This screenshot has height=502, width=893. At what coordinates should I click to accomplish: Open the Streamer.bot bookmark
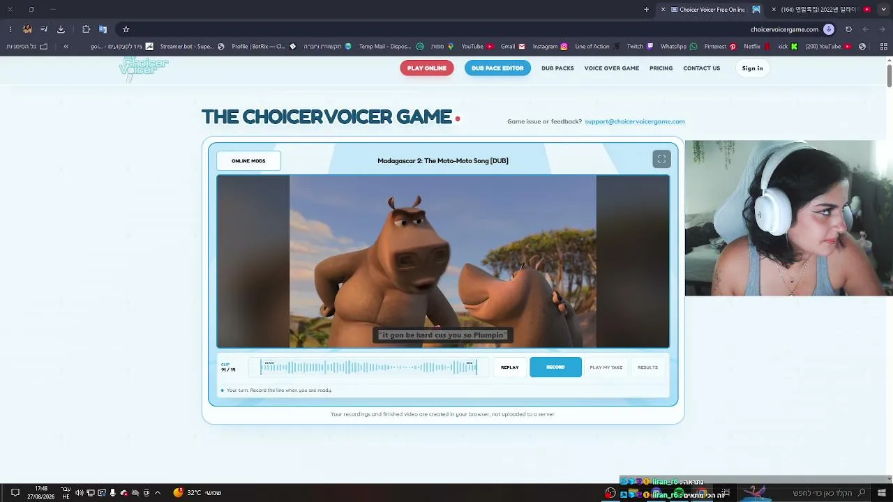[193, 47]
